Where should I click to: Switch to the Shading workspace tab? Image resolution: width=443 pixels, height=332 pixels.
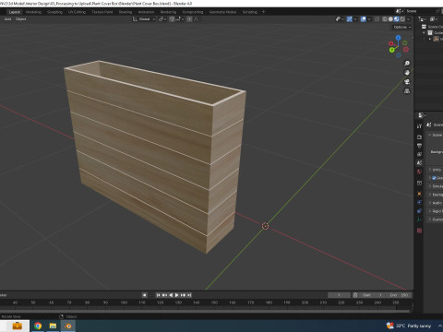[x=126, y=12]
